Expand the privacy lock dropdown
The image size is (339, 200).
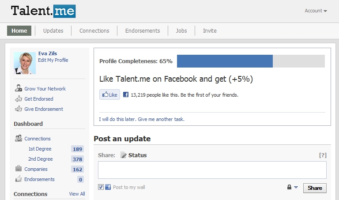pyautogui.click(x=293, y=188)
